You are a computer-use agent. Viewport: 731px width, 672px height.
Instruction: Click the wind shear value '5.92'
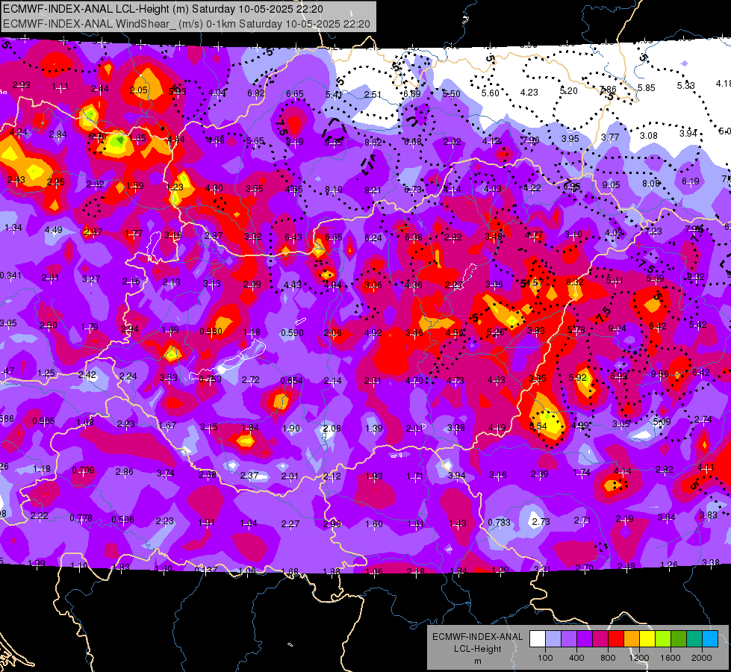point(578,377)
